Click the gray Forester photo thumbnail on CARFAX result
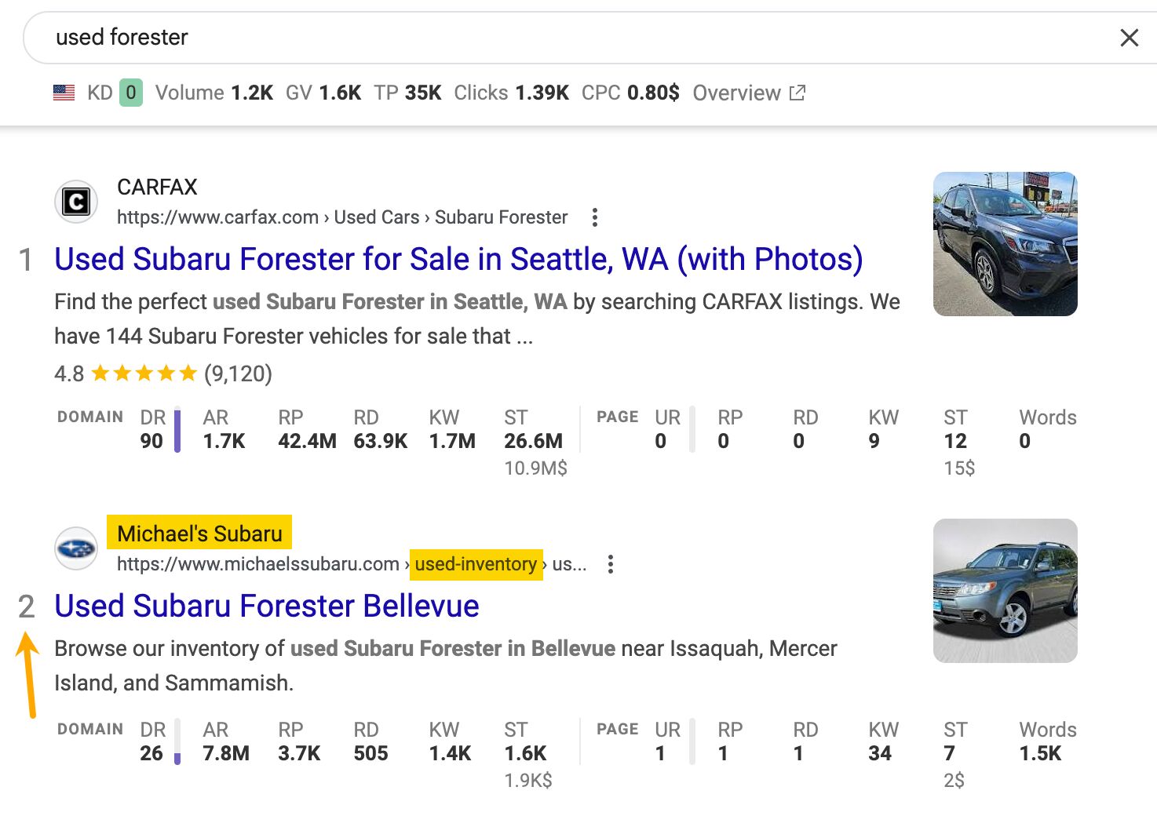 [1006, 243]
